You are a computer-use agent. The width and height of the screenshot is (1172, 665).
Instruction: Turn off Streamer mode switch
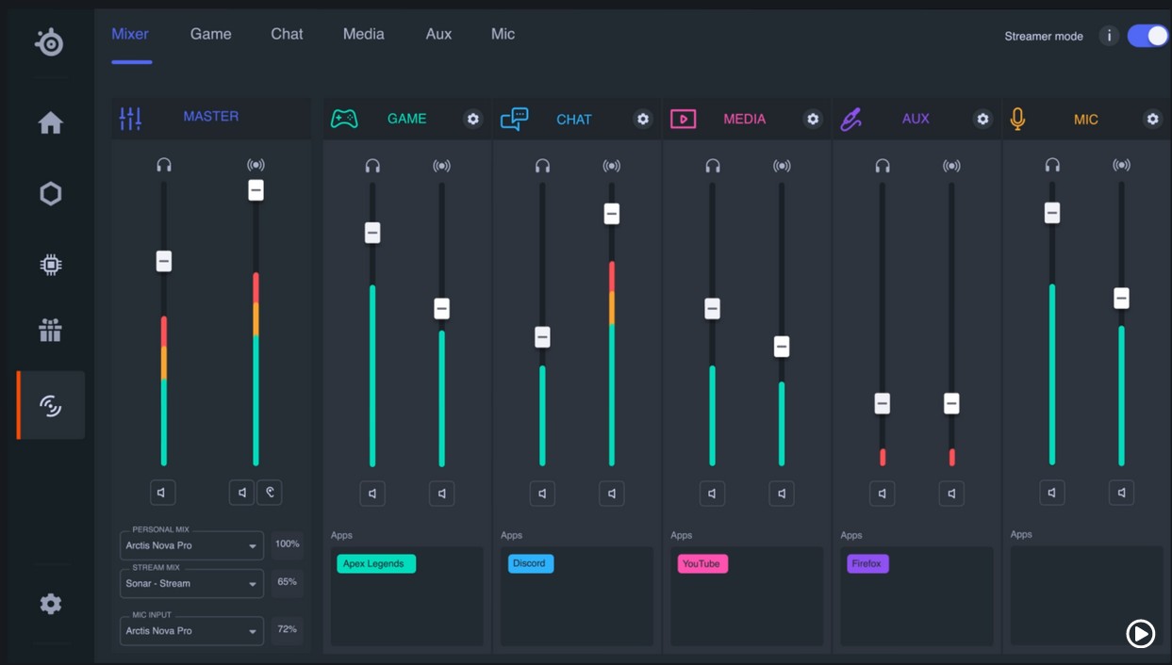click(1147, 36)
